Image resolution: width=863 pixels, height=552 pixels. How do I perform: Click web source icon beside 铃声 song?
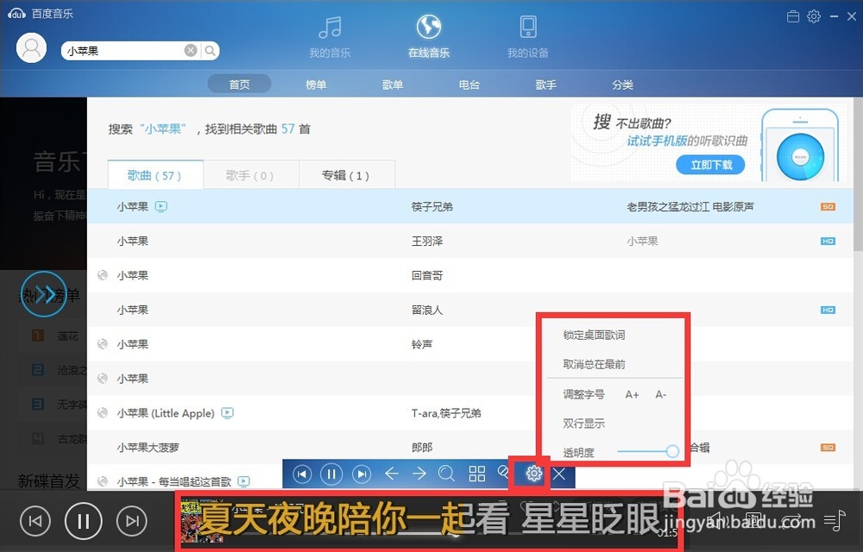[103, 344]
